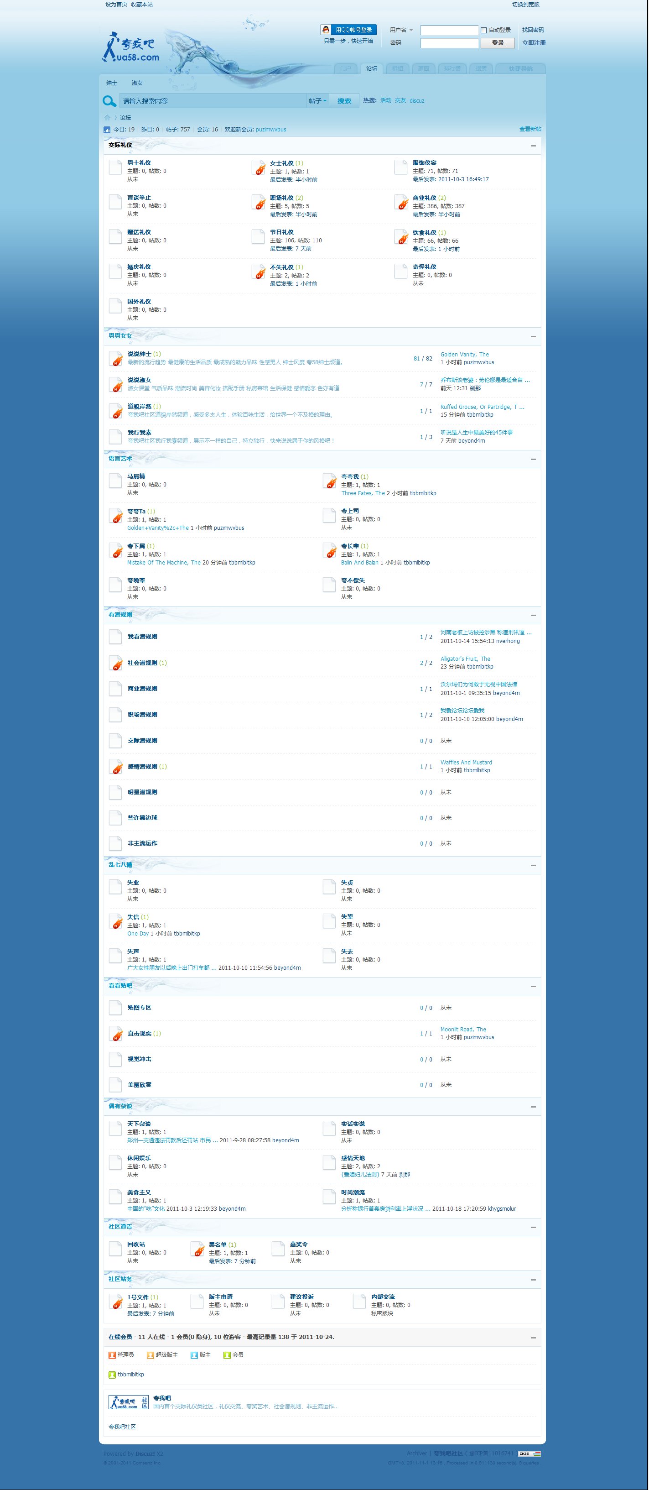Open the 饮食礼仪 board icon
649x1490 pixels.
402,237
